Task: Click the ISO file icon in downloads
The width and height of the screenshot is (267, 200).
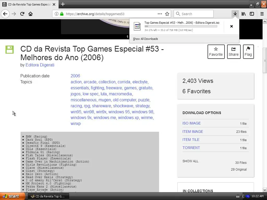Action: click(137, 26)
